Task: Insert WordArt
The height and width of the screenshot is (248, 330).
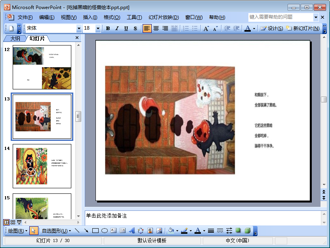Action: [x=132, y=231]
